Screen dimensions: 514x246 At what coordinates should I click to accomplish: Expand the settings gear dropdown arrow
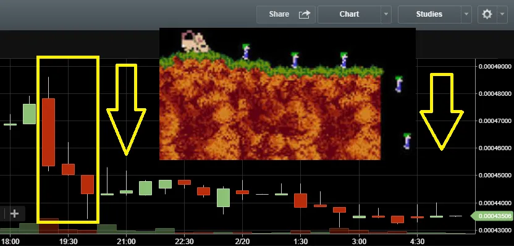pos(502,14)
